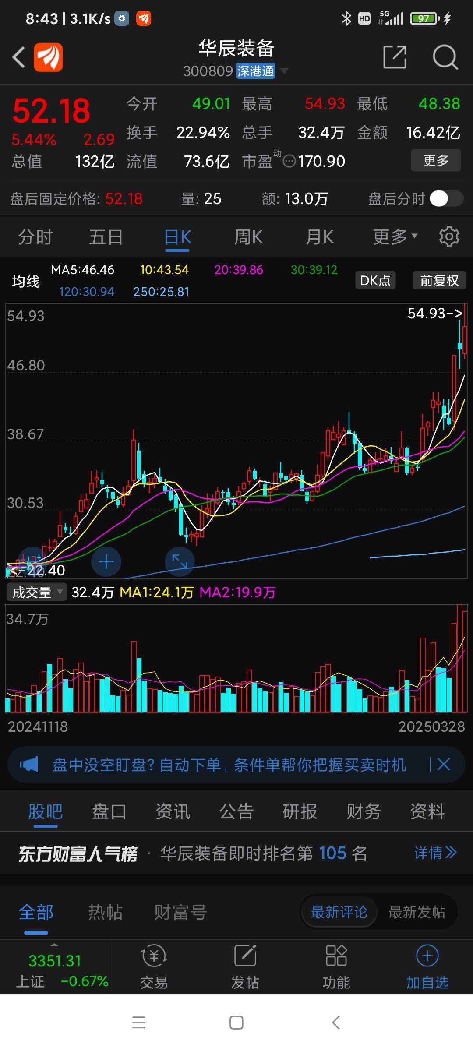The height and width of the screenshot is (1051, 473).
Task: Select the 月K chart tab
Action: [x=320, y=237]
